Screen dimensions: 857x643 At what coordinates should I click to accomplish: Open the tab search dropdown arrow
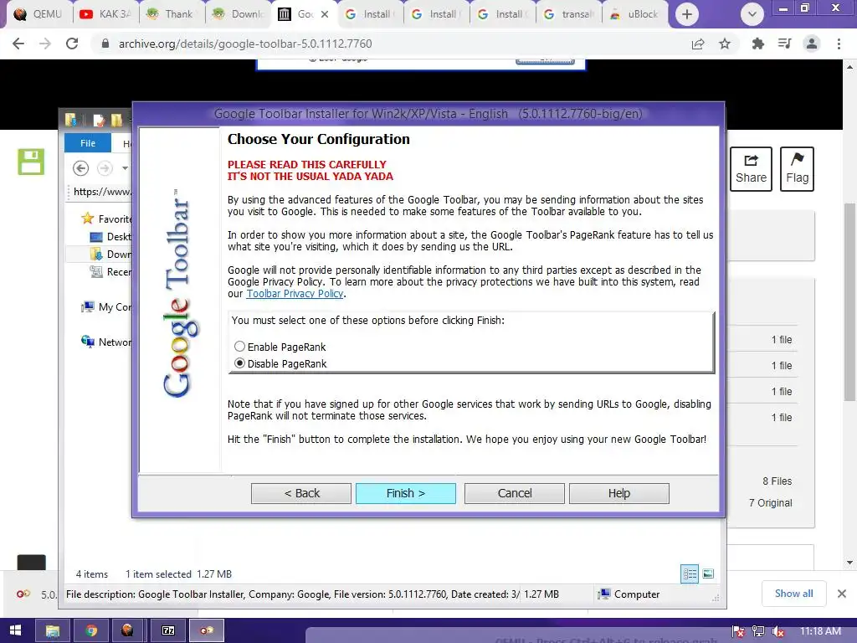(x=752, y=14)
